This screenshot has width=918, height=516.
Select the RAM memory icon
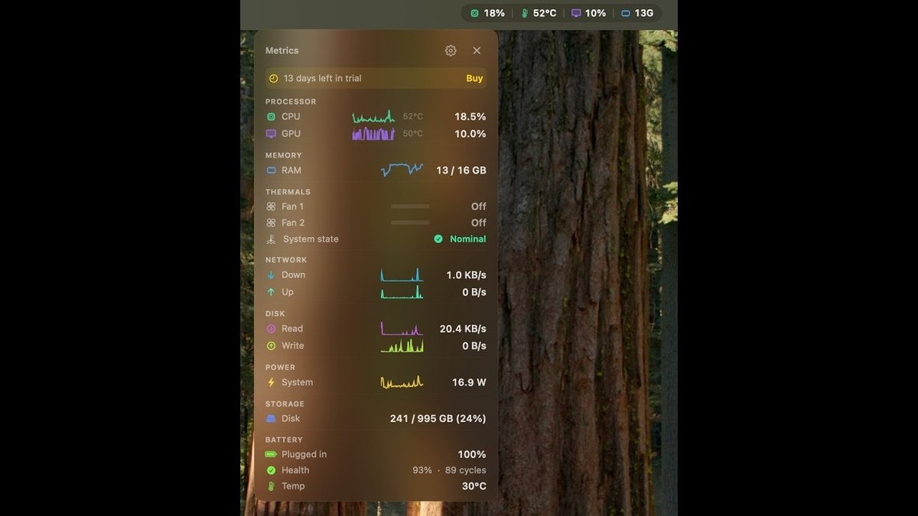click(271, 170)
